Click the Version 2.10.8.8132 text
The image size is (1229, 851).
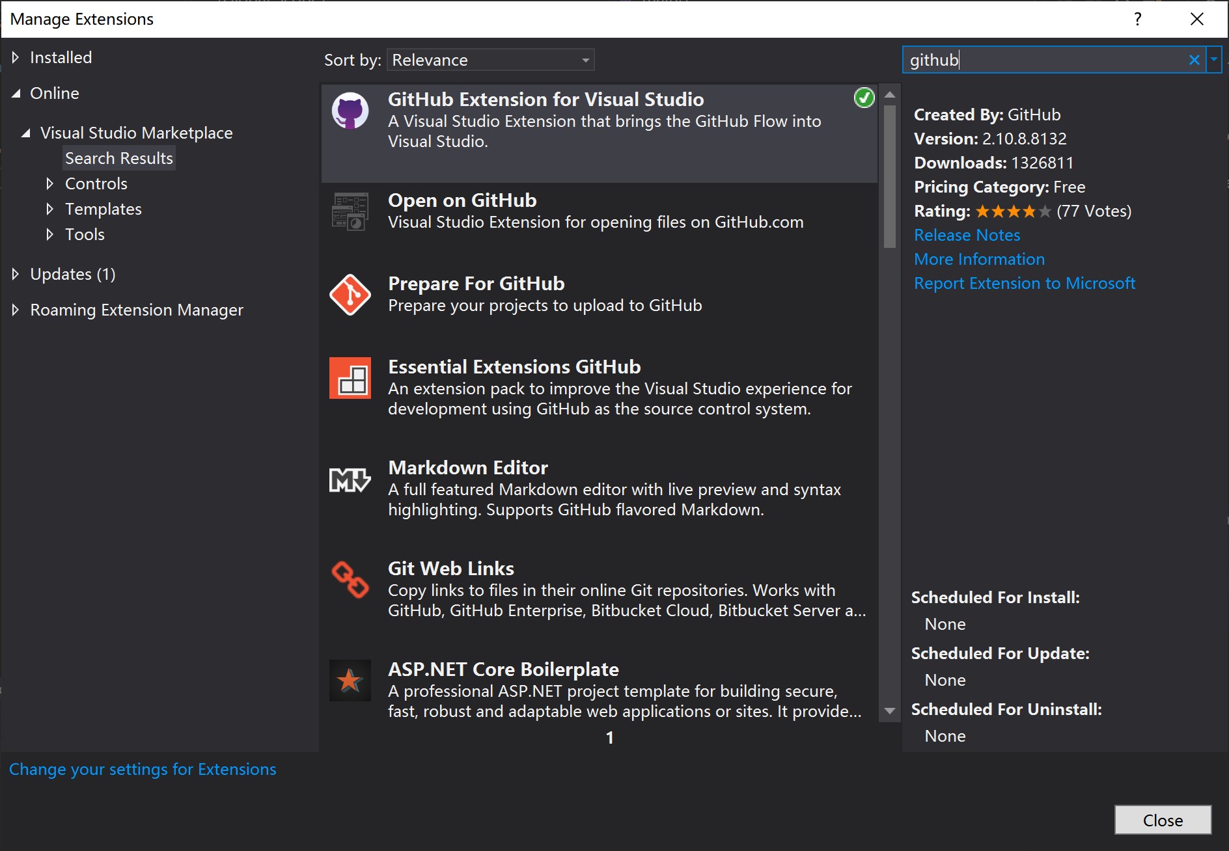[x=990, y=139]
